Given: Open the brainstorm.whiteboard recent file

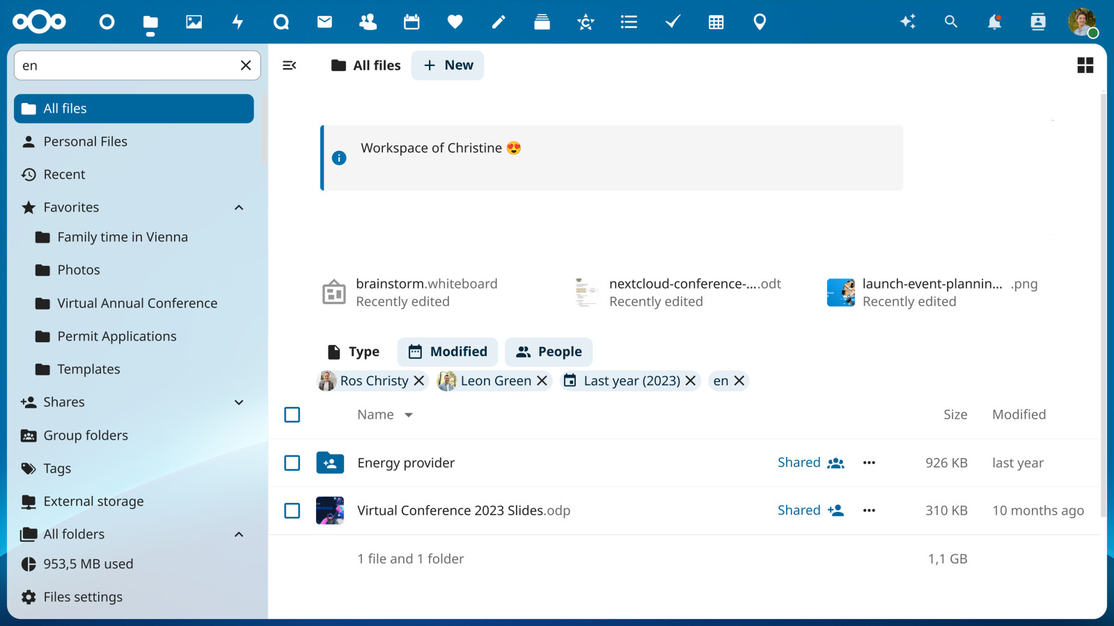Looking at the screenshot, I should tap(411, 293).
